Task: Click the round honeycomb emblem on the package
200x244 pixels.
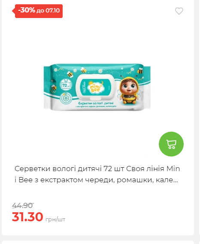Action: tap(66, 98)
